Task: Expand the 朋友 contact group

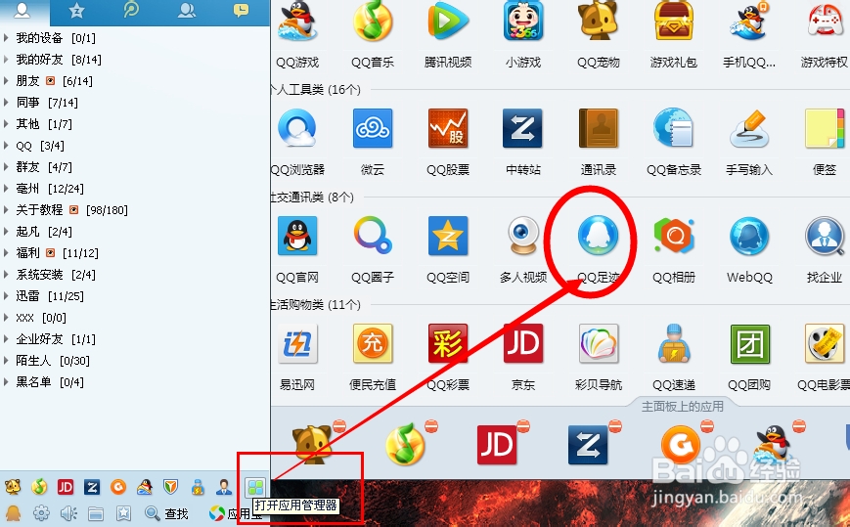Action: 6,81
